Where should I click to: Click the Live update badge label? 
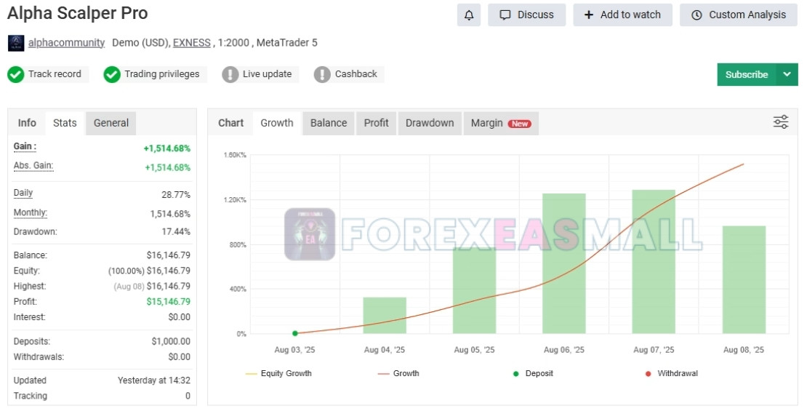coord(267,74)
